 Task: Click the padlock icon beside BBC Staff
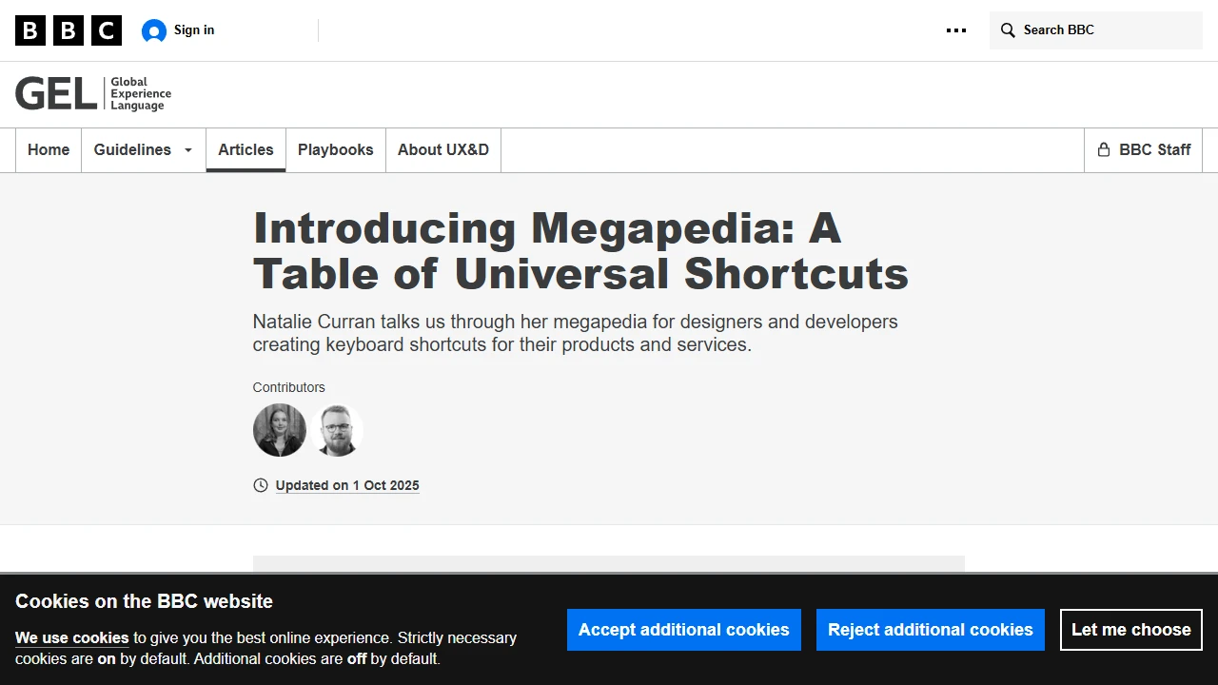tap(1104, 149)
